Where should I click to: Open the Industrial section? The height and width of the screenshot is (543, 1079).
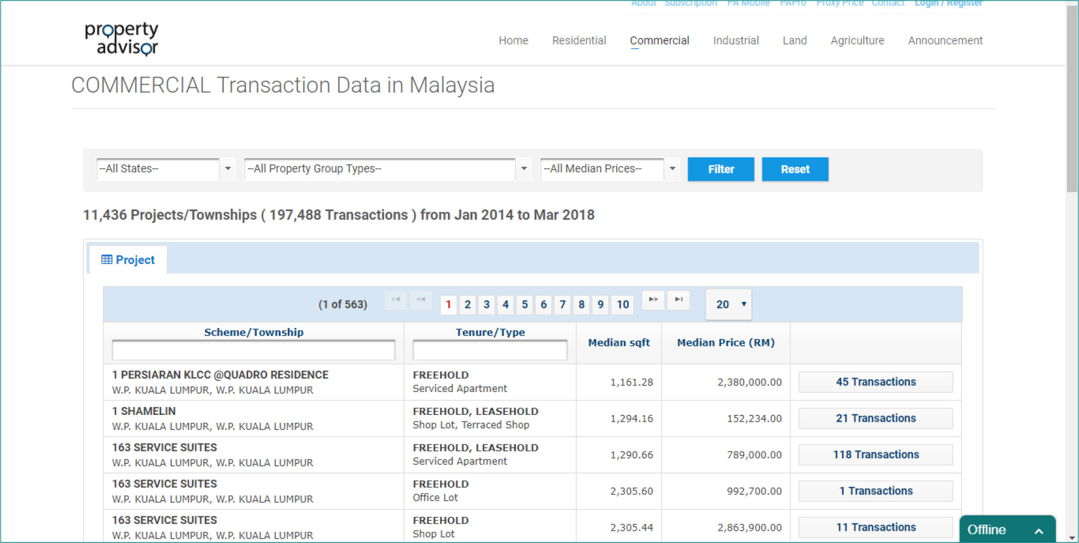tap(736, 41)
